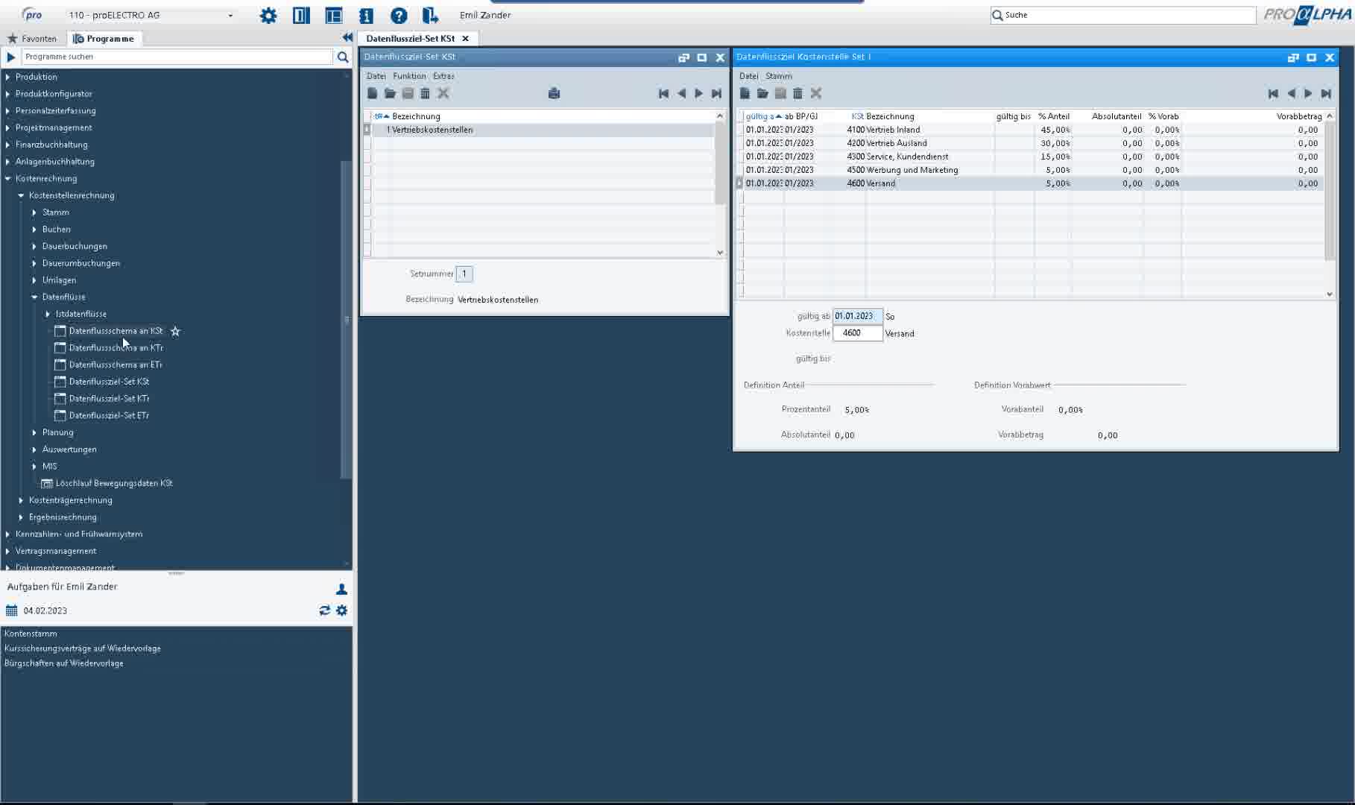The height and width of the screenshot is (805, 1355).
Task: Go to next record in Datenflussziel-Set KSt window
Action: 698,93
